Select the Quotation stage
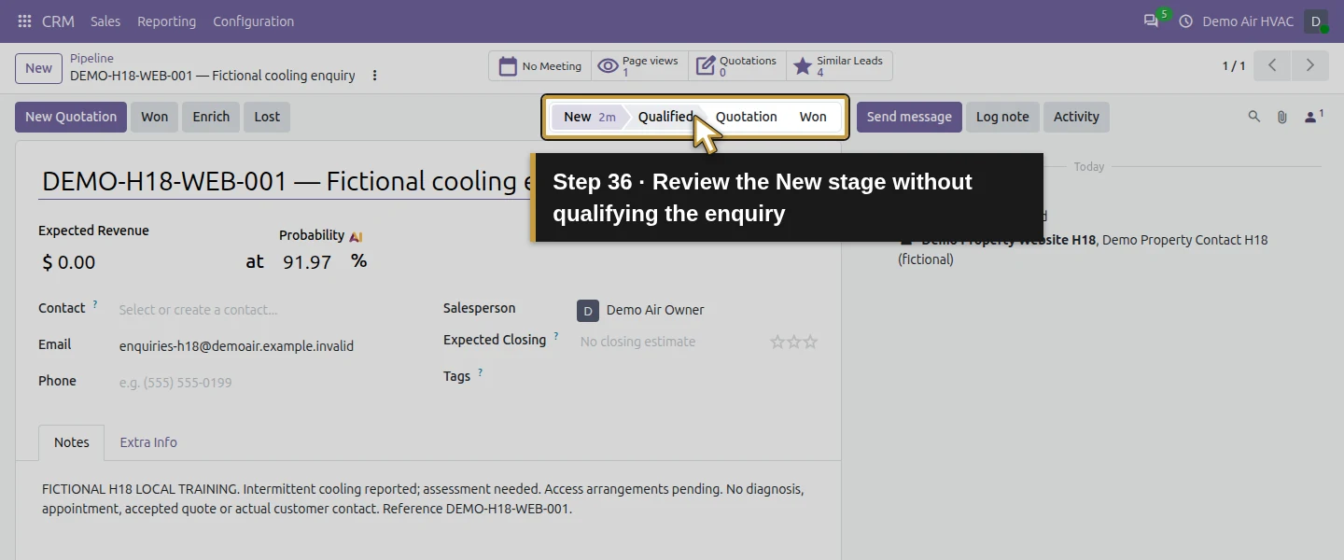The height and width of the screenshot is (560, 1344). pyautogui.click(x=747, y=117)
